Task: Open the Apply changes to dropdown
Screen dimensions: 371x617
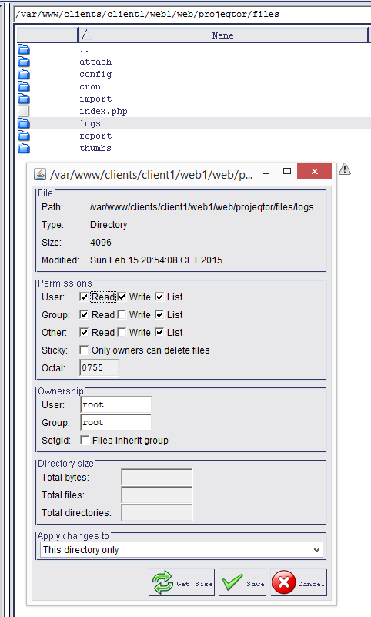Action: click(182, 550)
